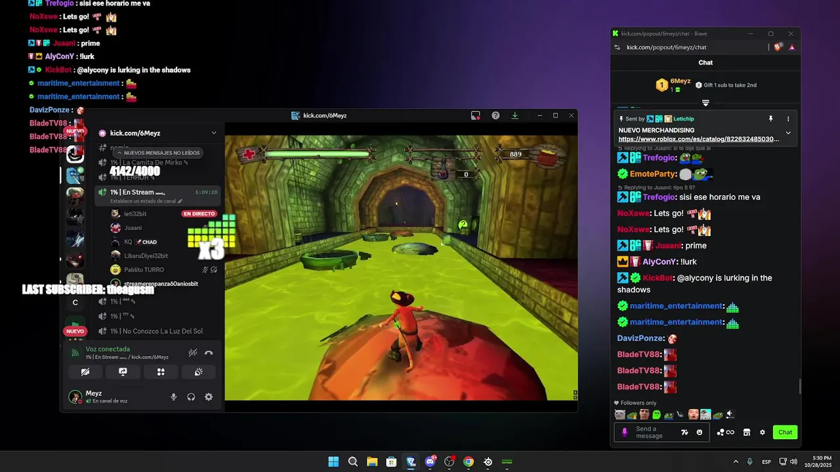Disconnect from voice channel in Discord
Image resolution: width=840 pixels, height=472 pixels.
pyautogui.click(x=209, y=353)
